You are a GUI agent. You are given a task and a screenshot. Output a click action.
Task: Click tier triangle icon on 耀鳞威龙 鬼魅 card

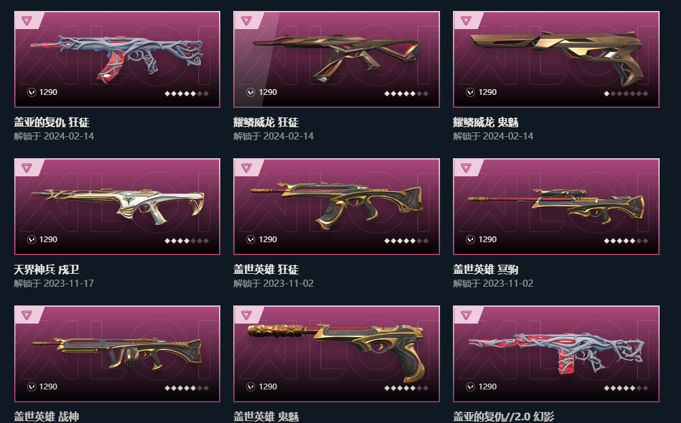coord(466,21)
